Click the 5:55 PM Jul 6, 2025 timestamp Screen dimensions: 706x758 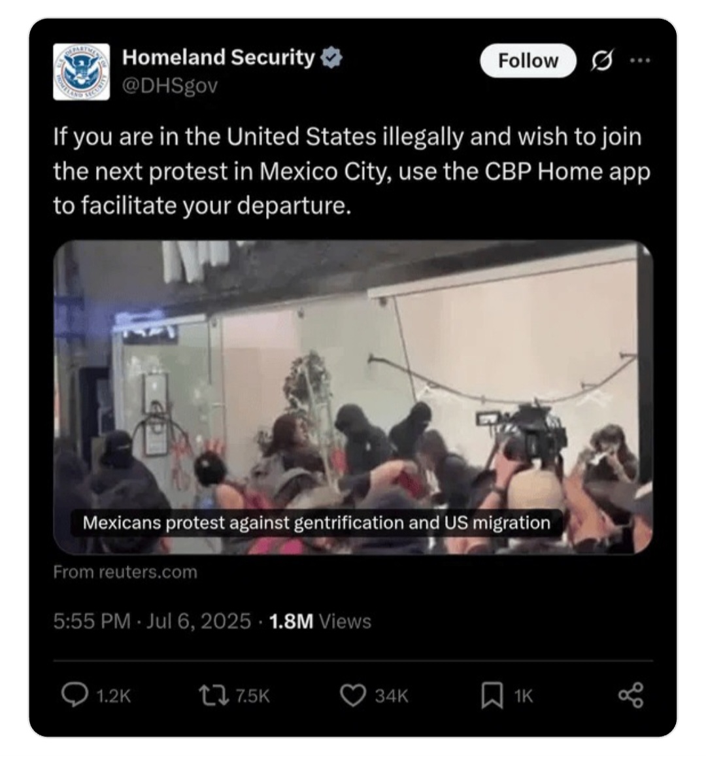[152, 621]
